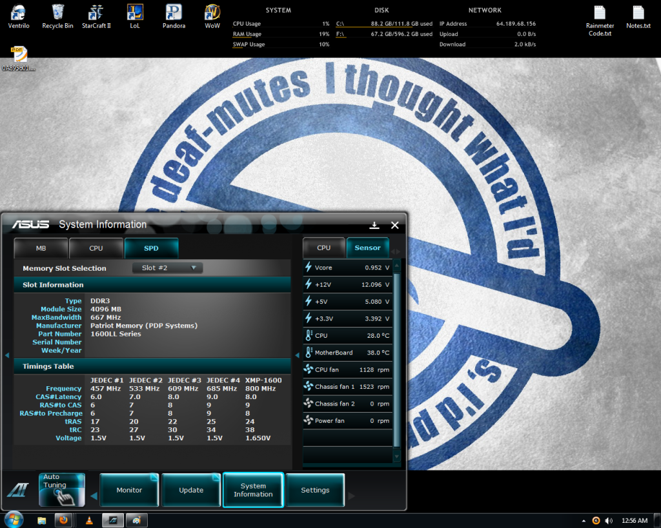The width and height of the screenshot is (661, 528).
Task: Click the download-to-tray icon in title bar
Action: point(374,225)
